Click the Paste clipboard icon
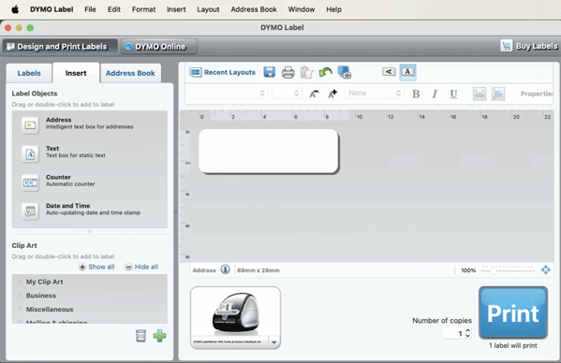Image resolution: width=561 pixels, height=363 pixels. (306, 73)
